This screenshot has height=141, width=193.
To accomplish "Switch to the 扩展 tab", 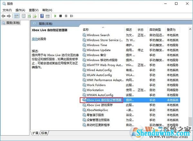I will tap(35, 133).
